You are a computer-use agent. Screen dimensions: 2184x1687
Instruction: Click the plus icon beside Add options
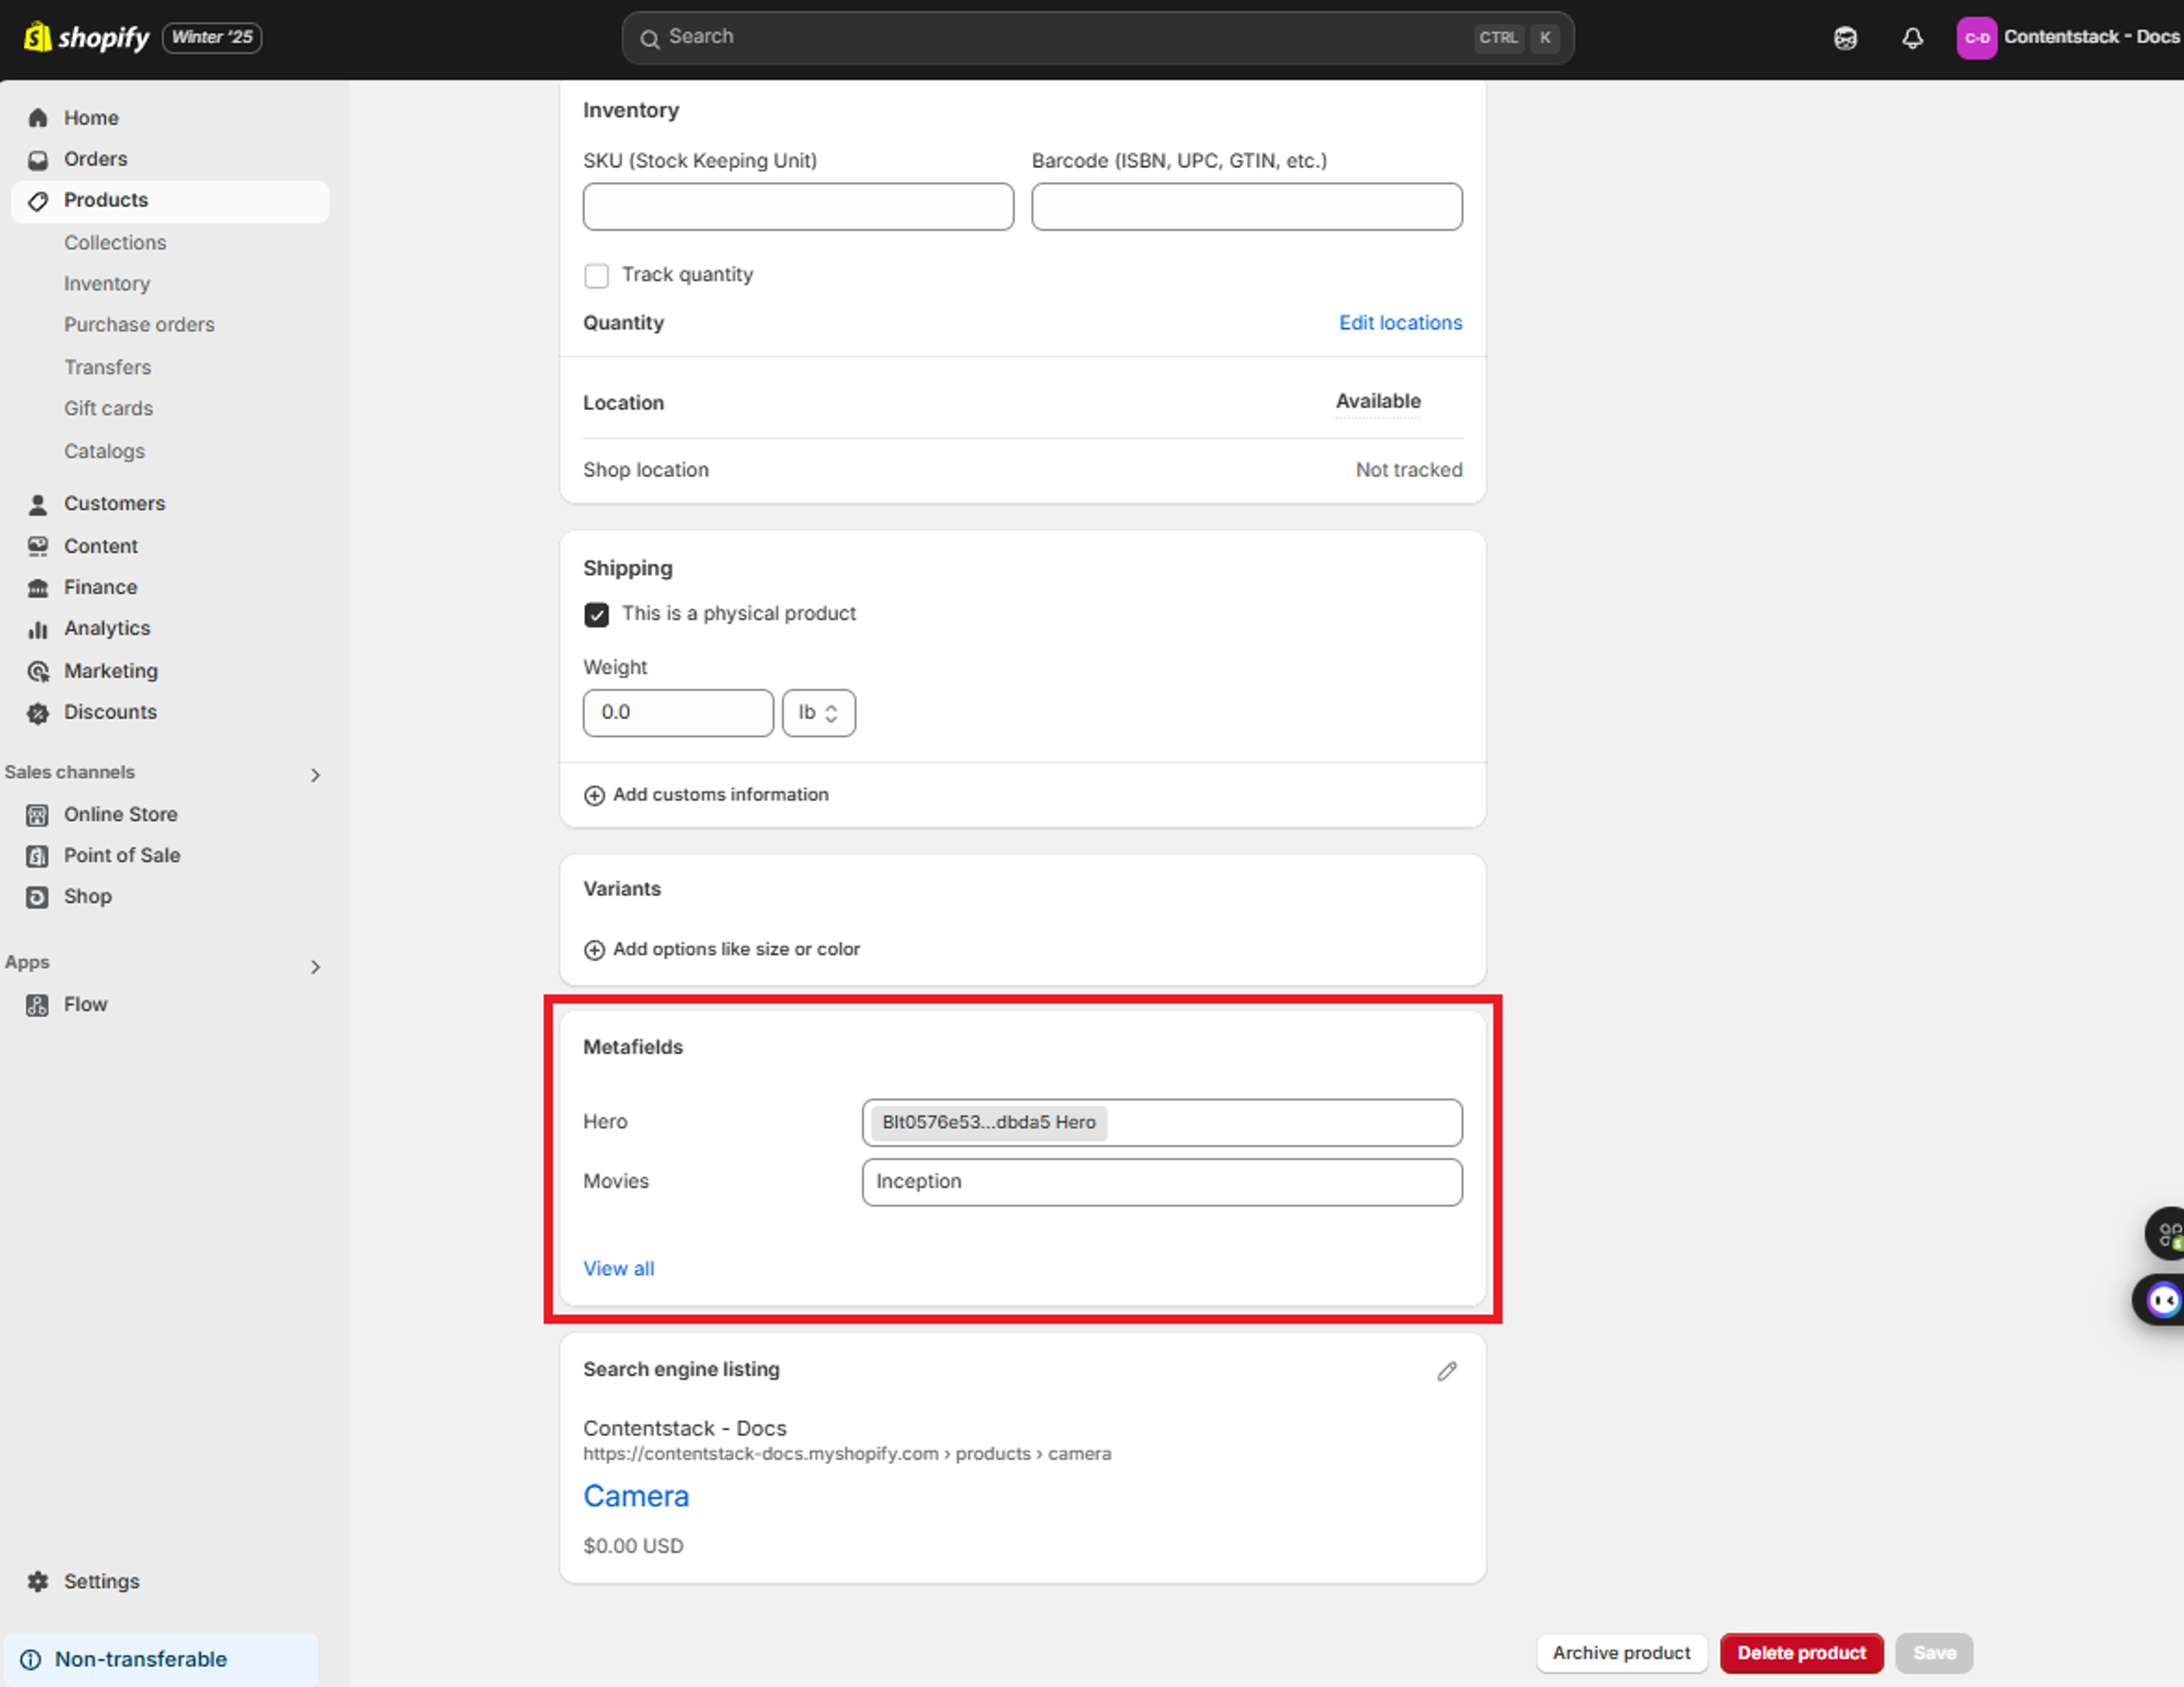click(594, 951)
